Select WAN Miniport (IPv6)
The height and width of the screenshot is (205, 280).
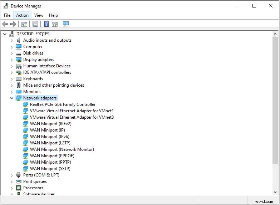50,137
